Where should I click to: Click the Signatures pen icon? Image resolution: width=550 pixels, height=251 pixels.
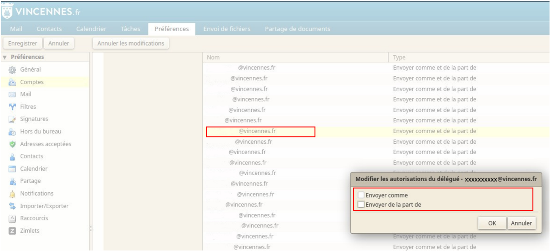12,119
